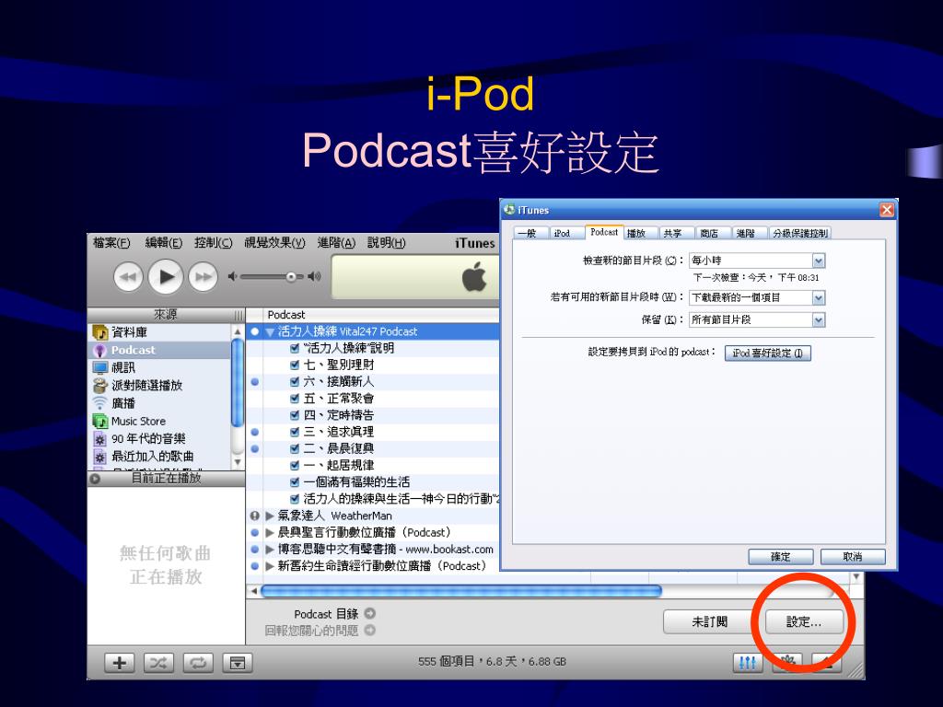Click the iPod 喜好設定 button
Image resolution: width=943 pixels, height=707 pixels.
click(768, 353)
